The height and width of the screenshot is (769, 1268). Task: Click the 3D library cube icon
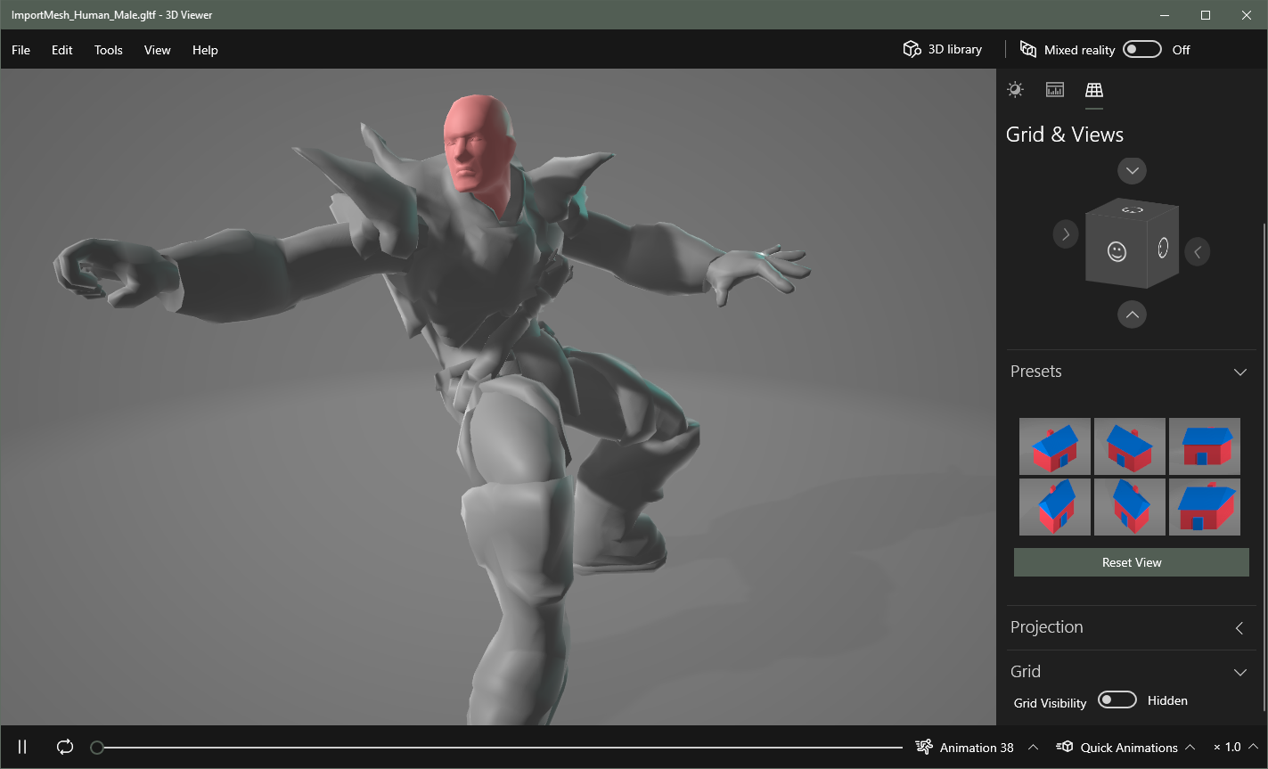(912, 49)
